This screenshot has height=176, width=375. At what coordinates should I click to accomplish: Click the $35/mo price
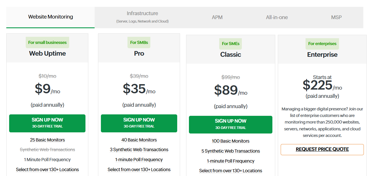click(x=139, y=89)
